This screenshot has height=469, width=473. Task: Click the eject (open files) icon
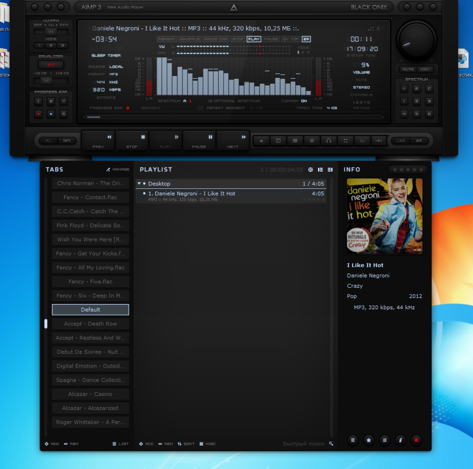(x=262, y=141)
